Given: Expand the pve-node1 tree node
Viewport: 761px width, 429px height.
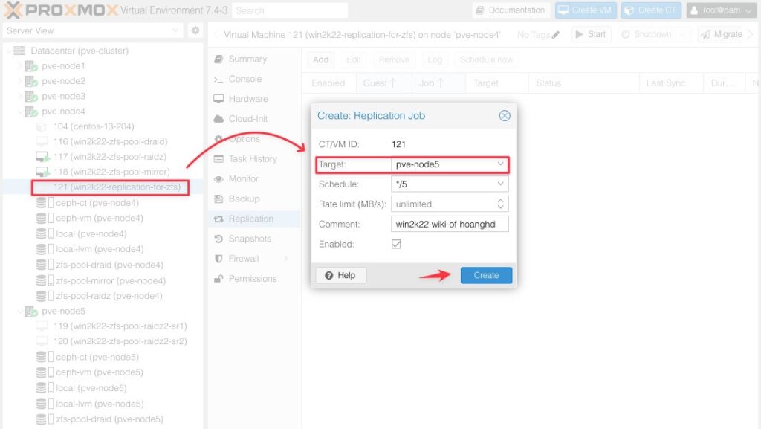Looking at the screenshot, I should tap(20, 66).
